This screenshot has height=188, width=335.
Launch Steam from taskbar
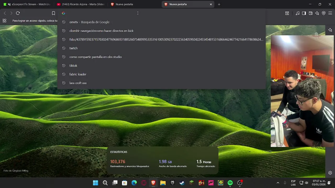tap(182, 183)
